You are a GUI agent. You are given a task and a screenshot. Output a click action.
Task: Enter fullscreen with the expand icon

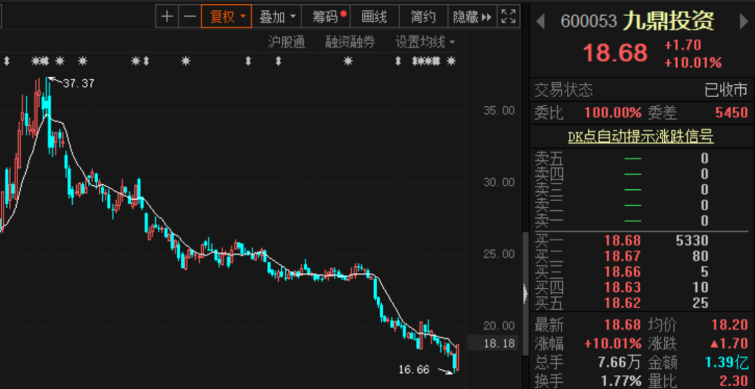tap(509, 16)
